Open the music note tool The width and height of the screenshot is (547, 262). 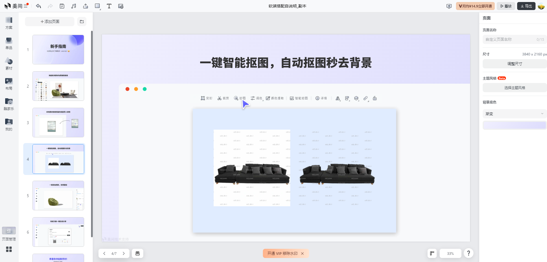[74, 6]
